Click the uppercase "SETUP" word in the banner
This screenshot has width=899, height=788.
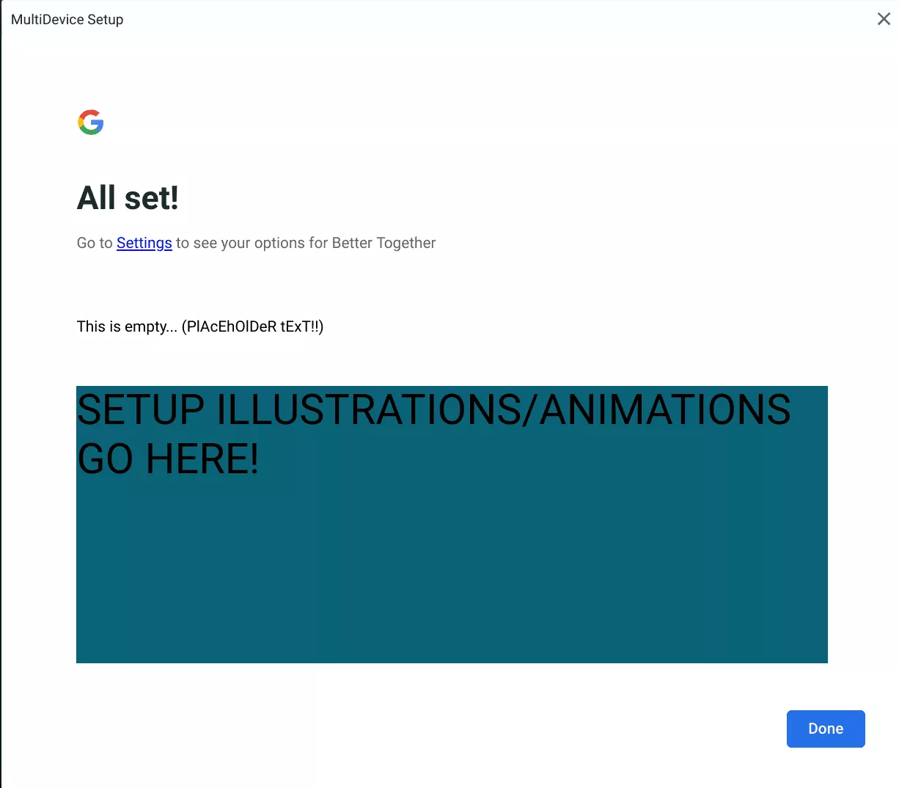click(x=141, y=409)
